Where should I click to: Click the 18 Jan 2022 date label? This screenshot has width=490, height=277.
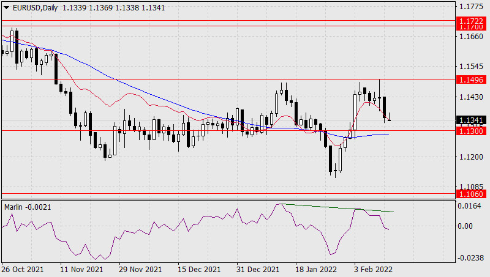[x=316, y=270]
